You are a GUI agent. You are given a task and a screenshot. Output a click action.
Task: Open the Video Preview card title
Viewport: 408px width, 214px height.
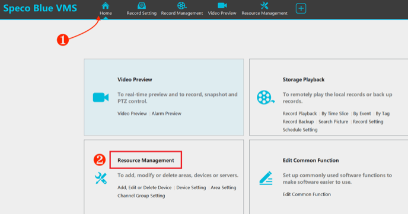(135, 80)
